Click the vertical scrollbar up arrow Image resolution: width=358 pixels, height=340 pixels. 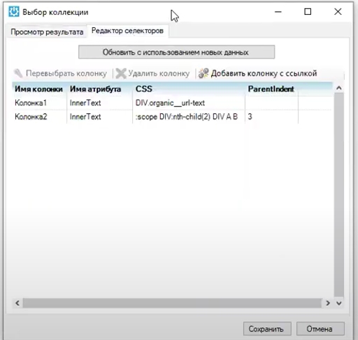tap(339, 88)
